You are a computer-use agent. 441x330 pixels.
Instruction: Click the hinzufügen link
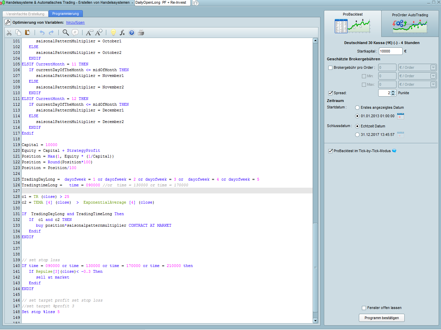pyautogui.click(x=75, y=23)
